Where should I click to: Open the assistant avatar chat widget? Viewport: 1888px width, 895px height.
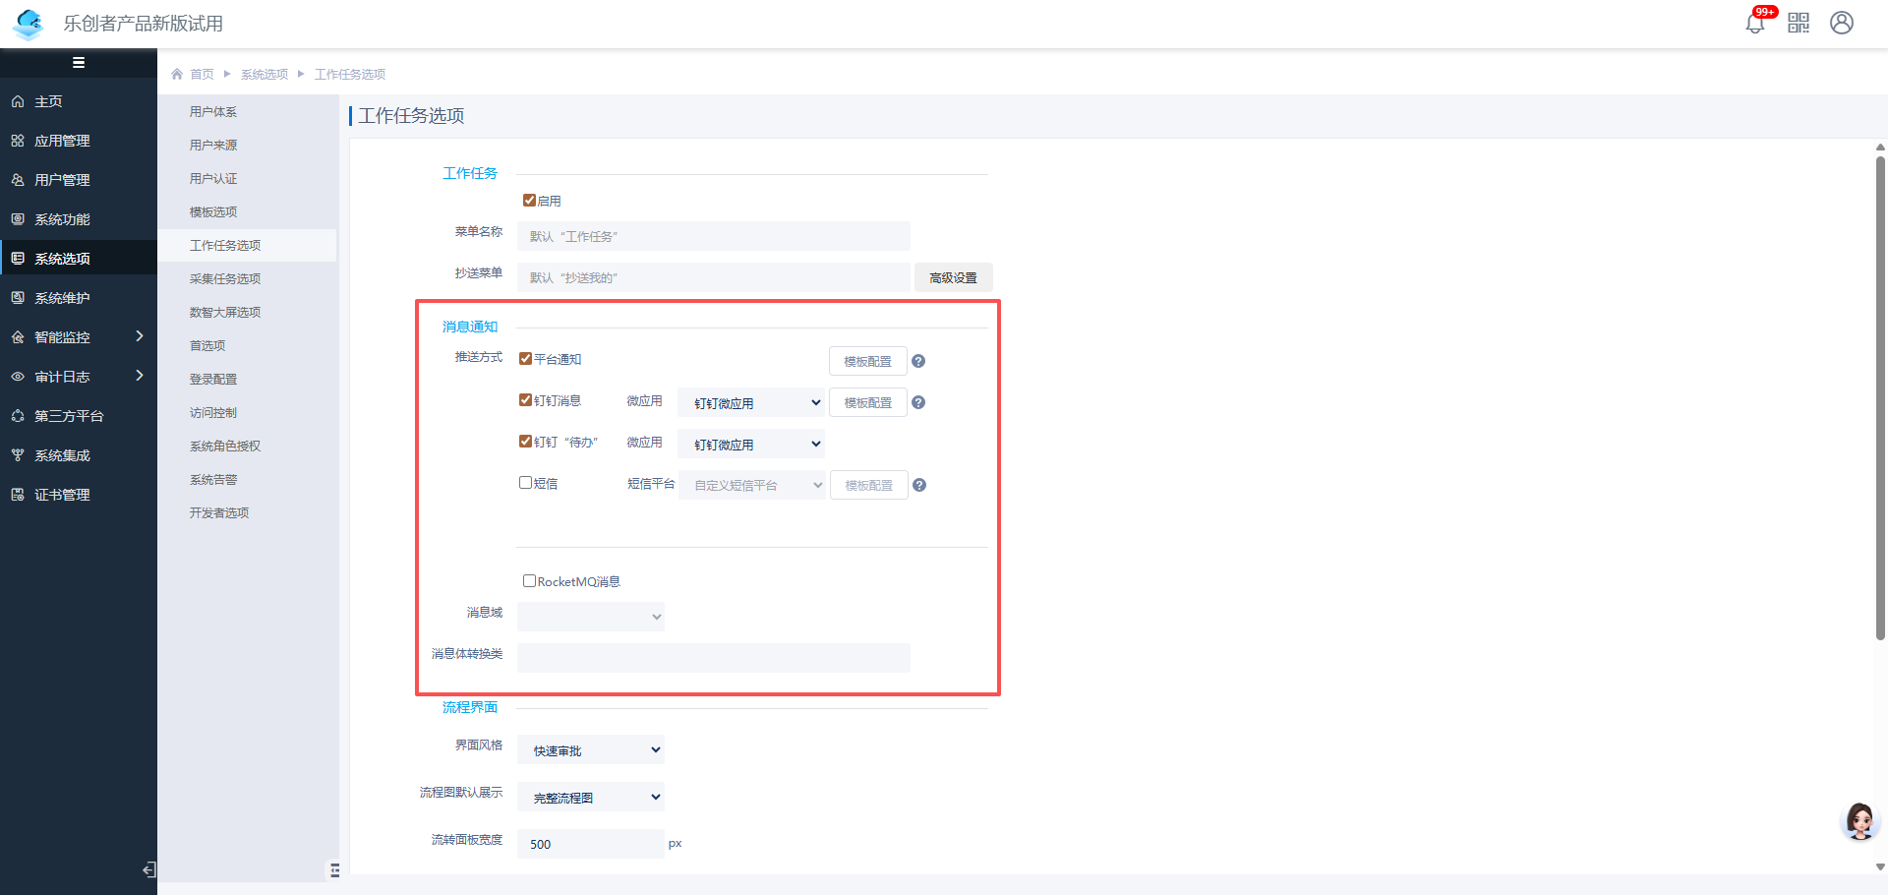pos(1859,820)
